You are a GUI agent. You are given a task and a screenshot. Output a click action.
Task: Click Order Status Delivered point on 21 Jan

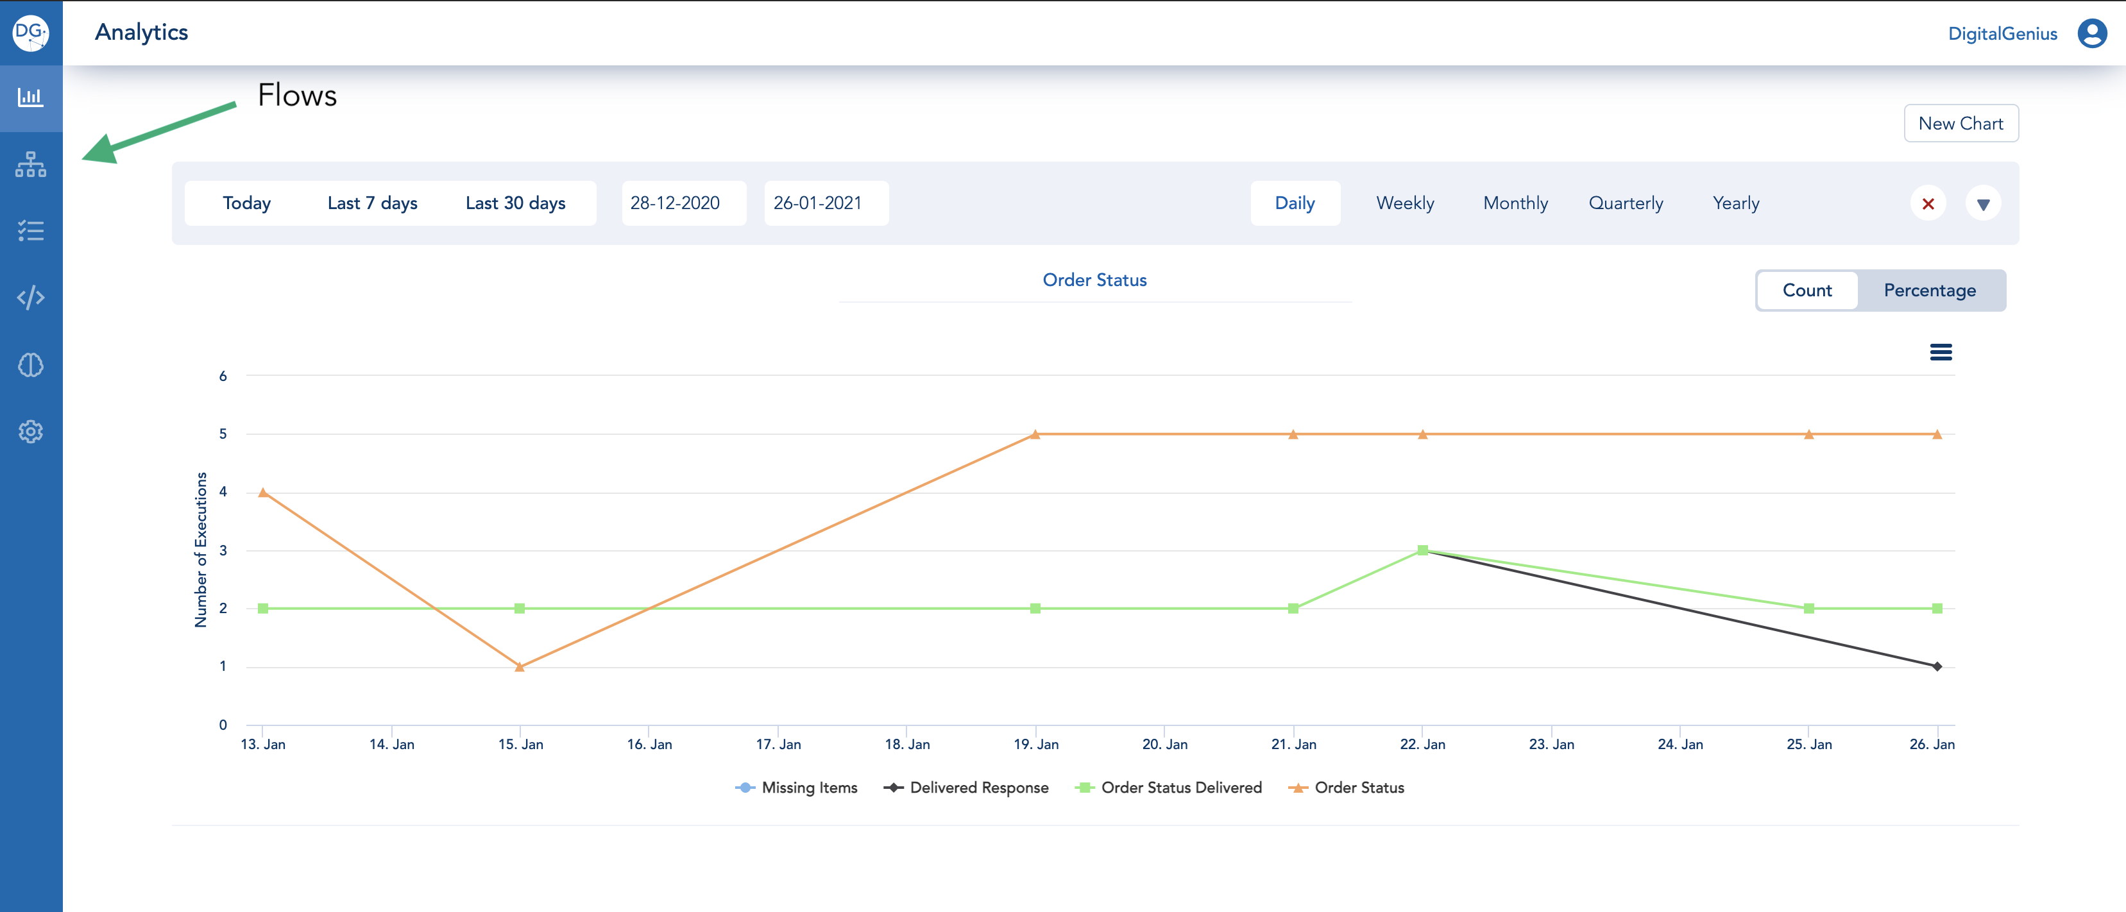pyautogui.click(x=1293, y=608)
